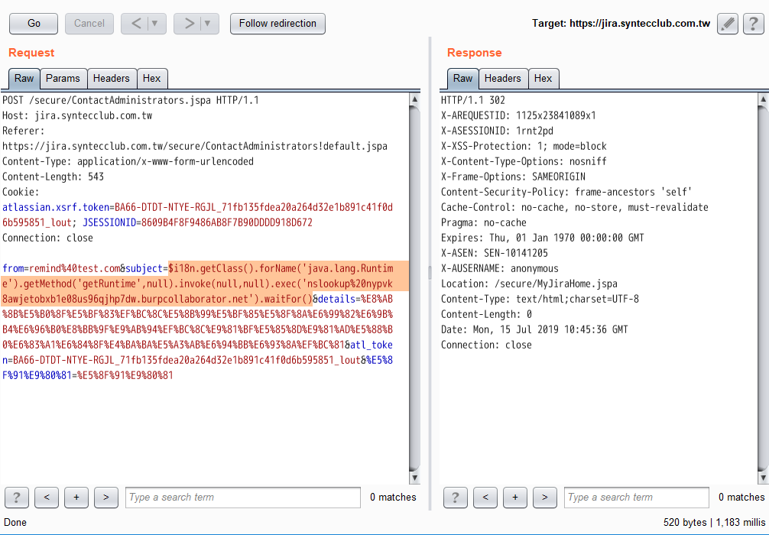Switch to the Request Headers tab
The width and height of the screenshot is (769, 535).
pos(112,79)
